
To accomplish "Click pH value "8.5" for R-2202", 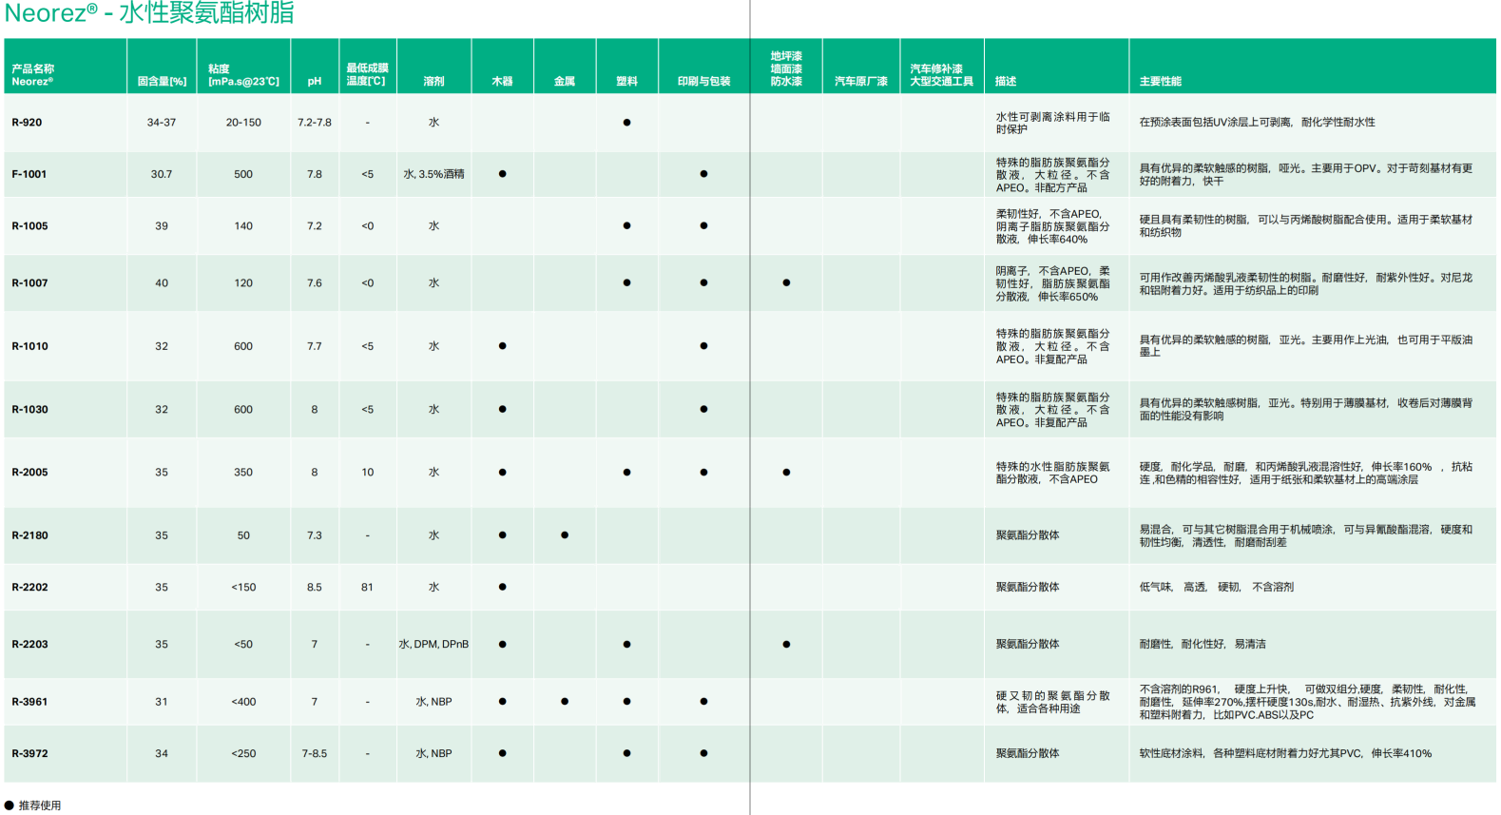I will pyautogui.click(x=315, y=588).
